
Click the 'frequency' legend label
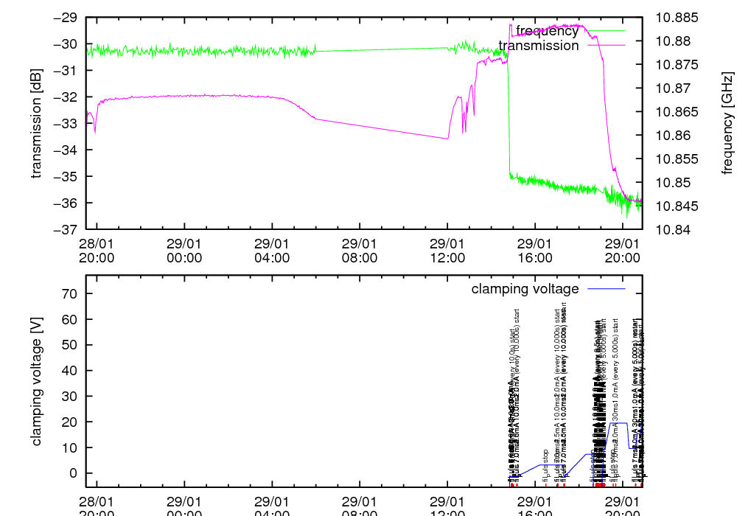[x=547, y=31]
